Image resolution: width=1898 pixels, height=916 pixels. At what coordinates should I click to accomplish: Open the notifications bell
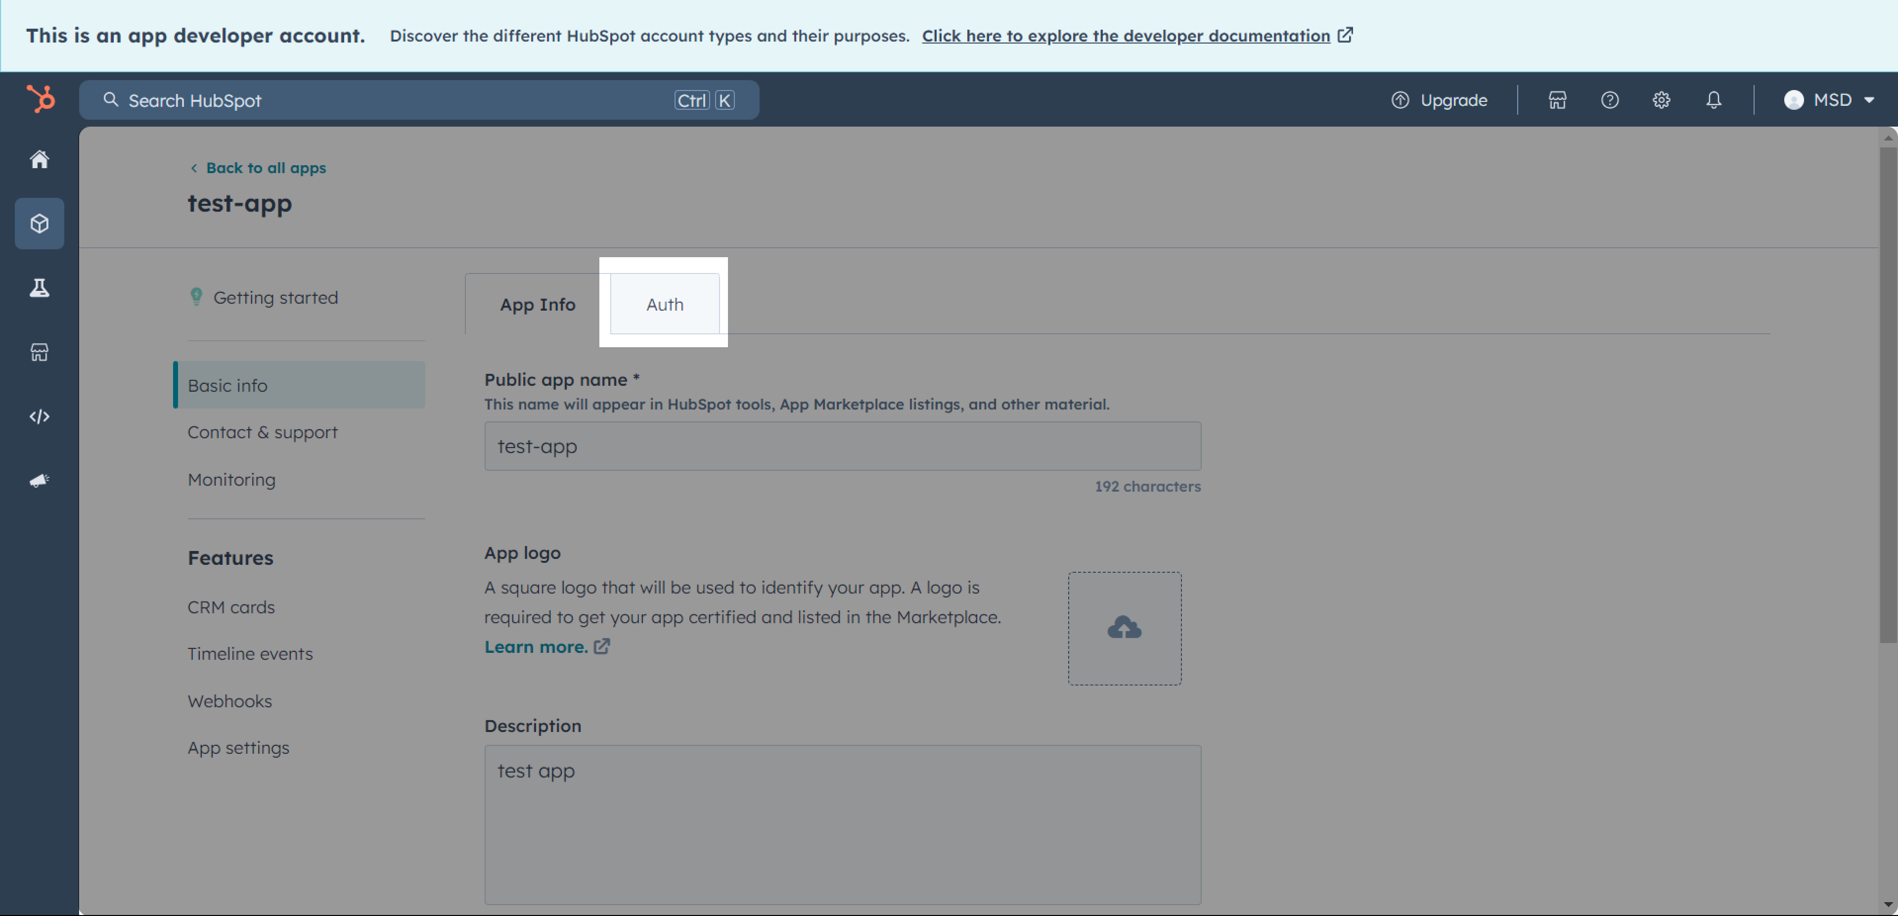pos(1713,100)
